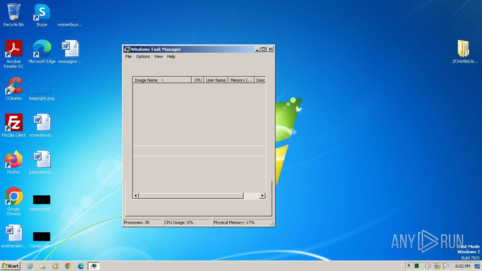Open the View menu in Task Manager
The width and height of the screenshot is (482, 271).
coord(159,56)
